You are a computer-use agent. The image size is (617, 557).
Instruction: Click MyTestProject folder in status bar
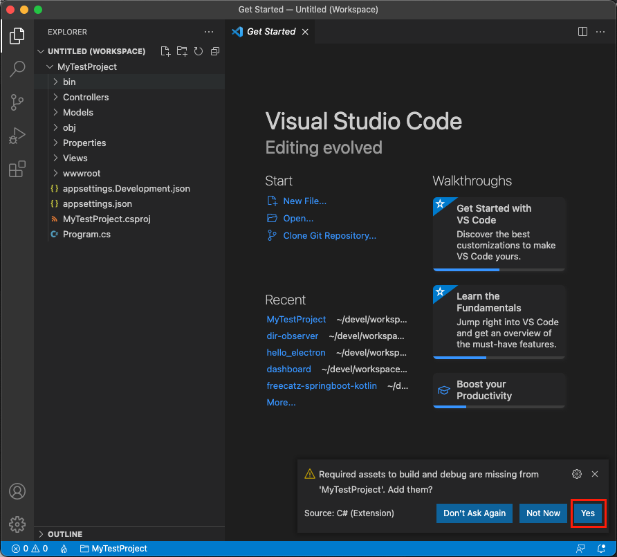pos(113,549)
